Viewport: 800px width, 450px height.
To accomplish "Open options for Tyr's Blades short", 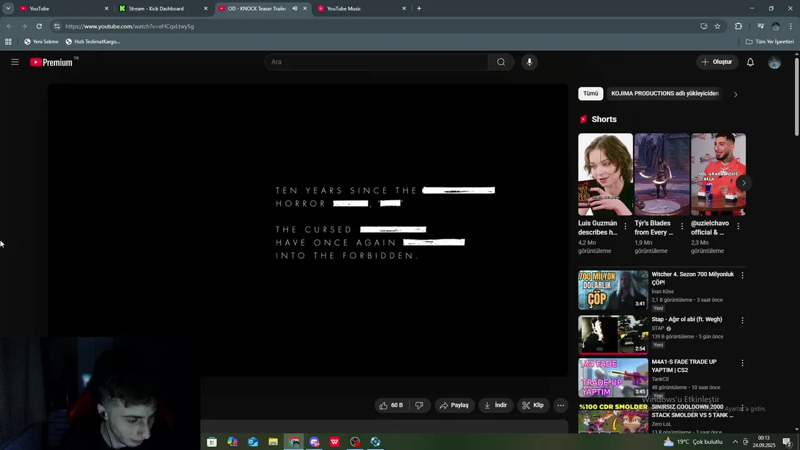I will pos(682,226).
